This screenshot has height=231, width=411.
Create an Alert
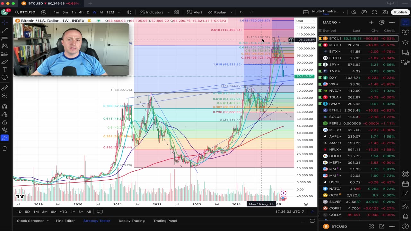[x=195, y=12]
